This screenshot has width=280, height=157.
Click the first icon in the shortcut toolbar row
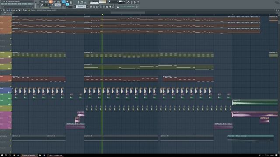coord(91,7)
